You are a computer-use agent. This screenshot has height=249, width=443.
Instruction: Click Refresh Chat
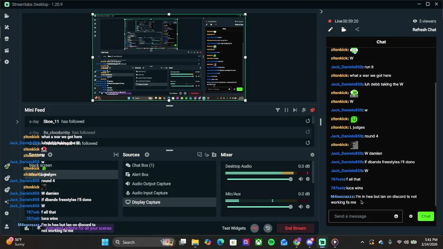click(424, 30)
